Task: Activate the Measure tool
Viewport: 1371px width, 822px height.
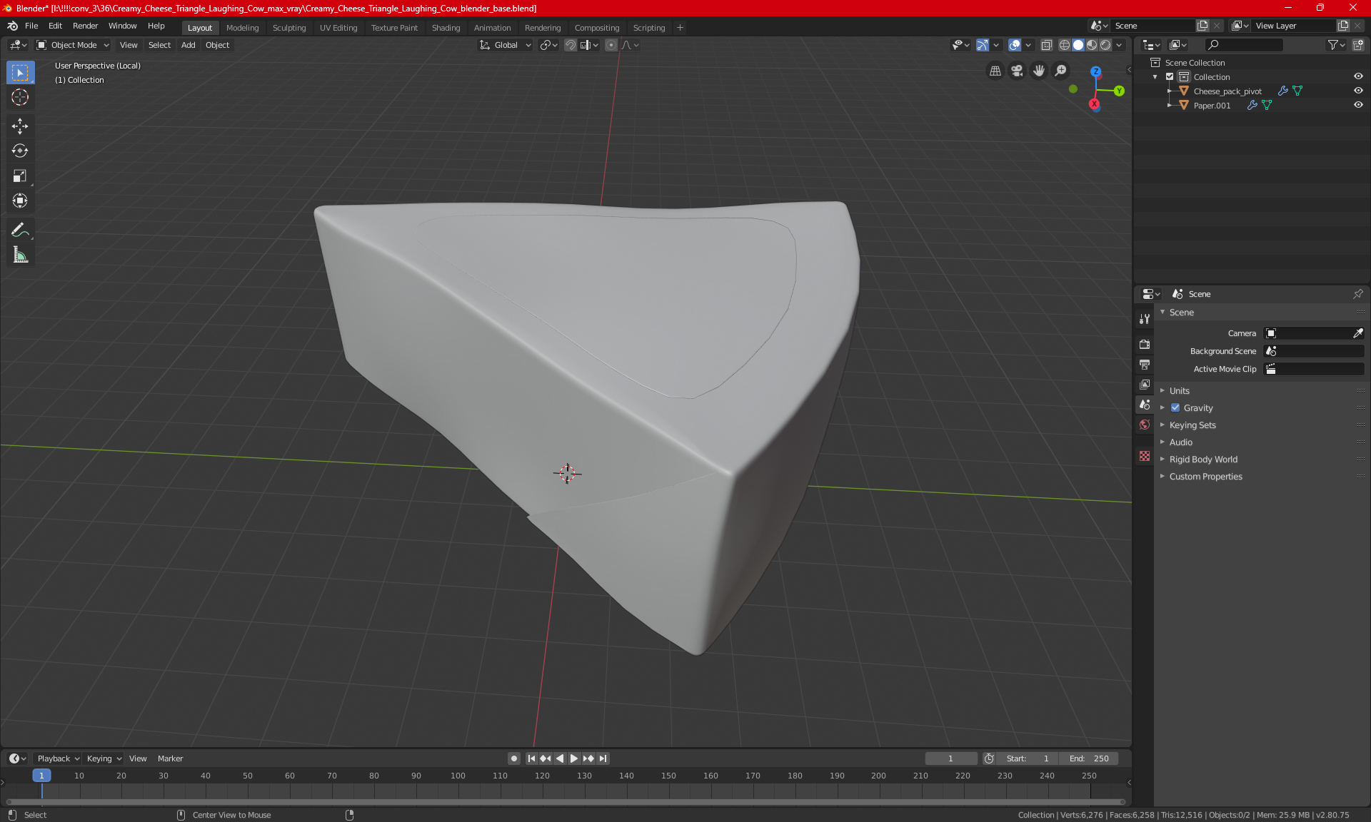Action: coord(20,255)
